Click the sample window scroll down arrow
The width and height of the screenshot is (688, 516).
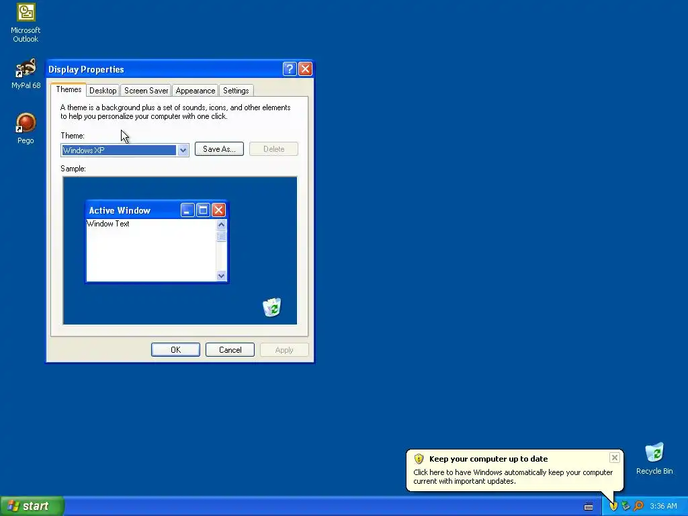point(221,275)
